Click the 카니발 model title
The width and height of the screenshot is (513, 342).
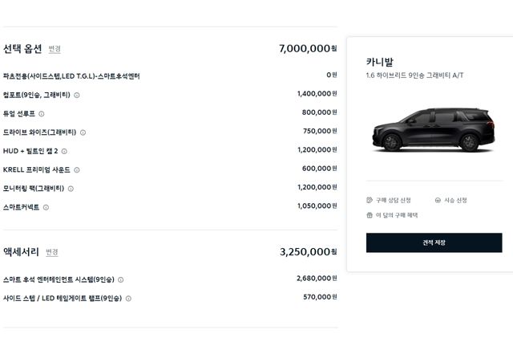pyautogui.click(x=379, y=62)
